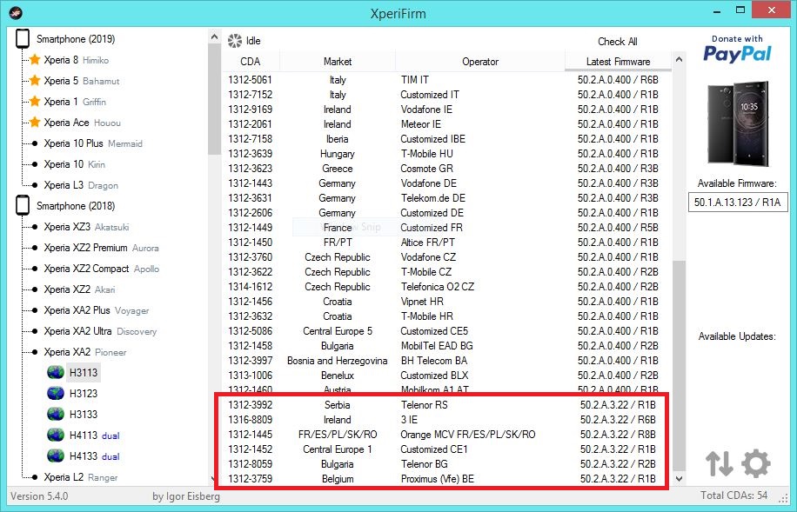
Task: Click the Xperia 8 star icon
Action: pyautogui.click(x=35, y=60)
